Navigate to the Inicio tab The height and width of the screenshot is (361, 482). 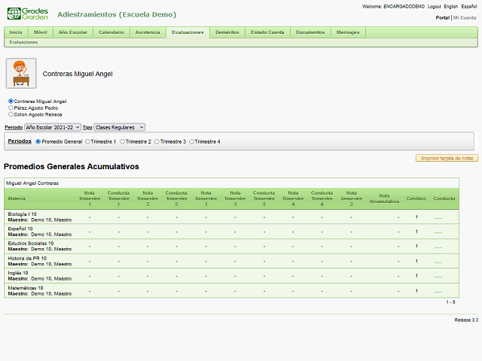[x=16, y=32]
